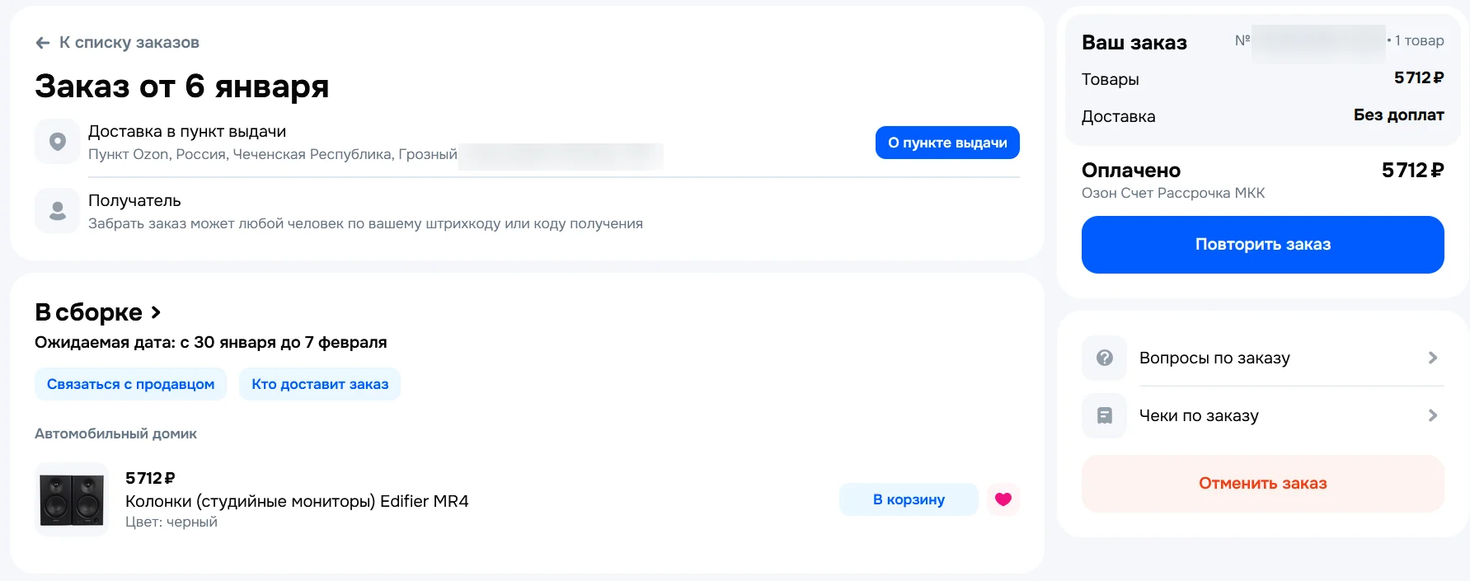Image resolution: width=1470 pixels, height=581 pixels.
Task: Open seller 'Автомобильный домик' link
Action: click(x=116, y=433)
